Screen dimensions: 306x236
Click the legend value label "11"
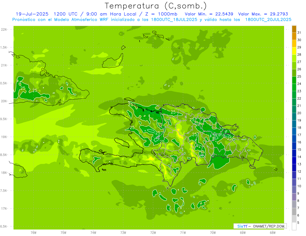(x=299, y=179)
